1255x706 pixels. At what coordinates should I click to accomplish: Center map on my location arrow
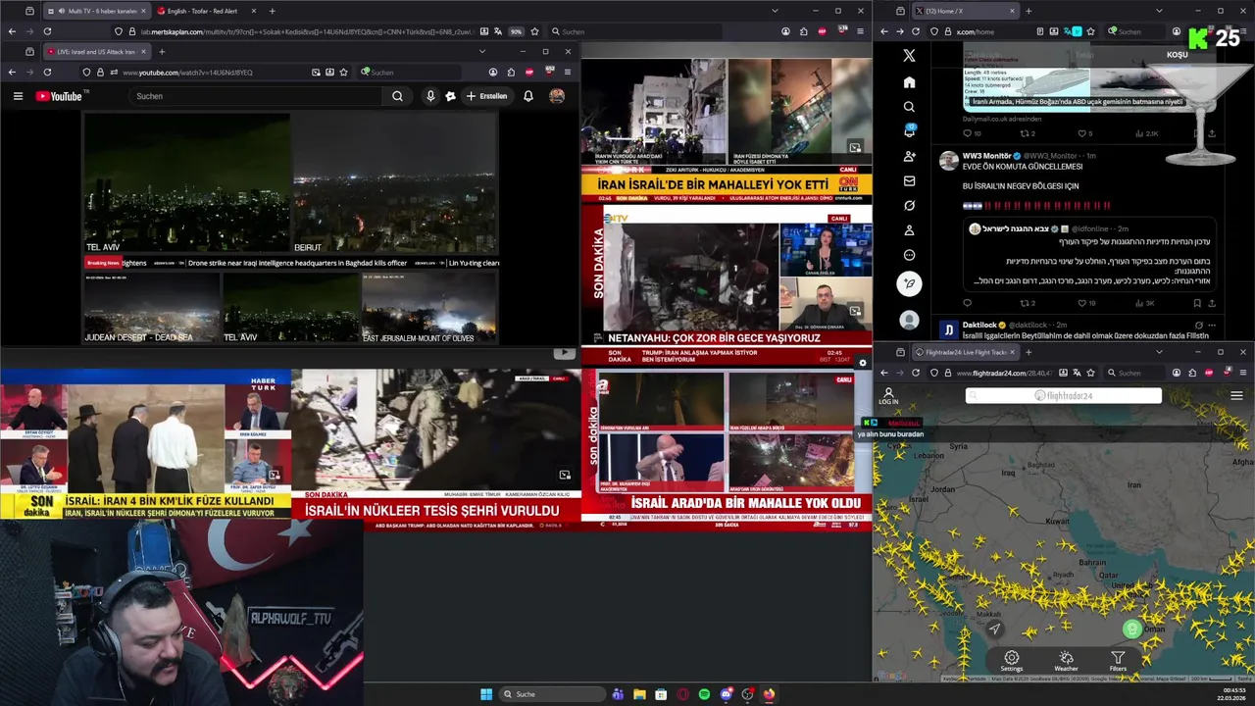click(x=994, y=630)
